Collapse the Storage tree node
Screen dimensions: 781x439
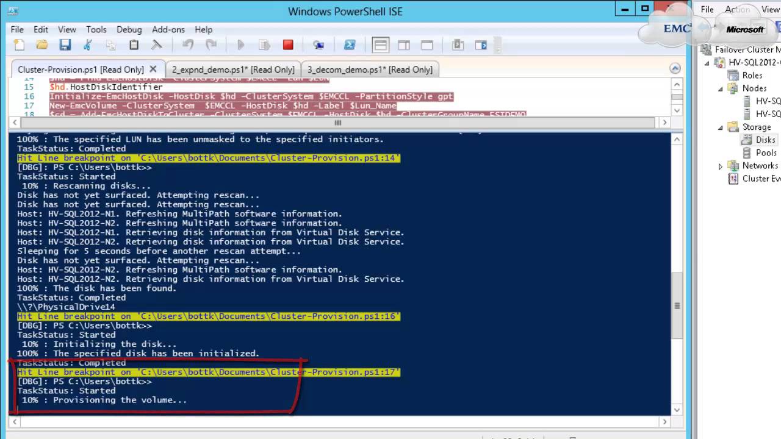pos(720,127)
